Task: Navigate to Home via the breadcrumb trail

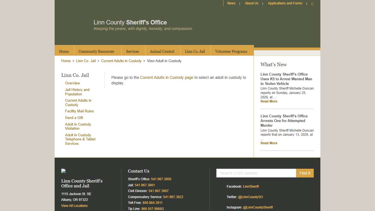Action: pyautogui.click(x=66, y=61)
